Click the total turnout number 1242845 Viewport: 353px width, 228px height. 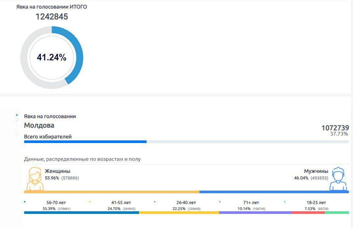coord(52,17)
